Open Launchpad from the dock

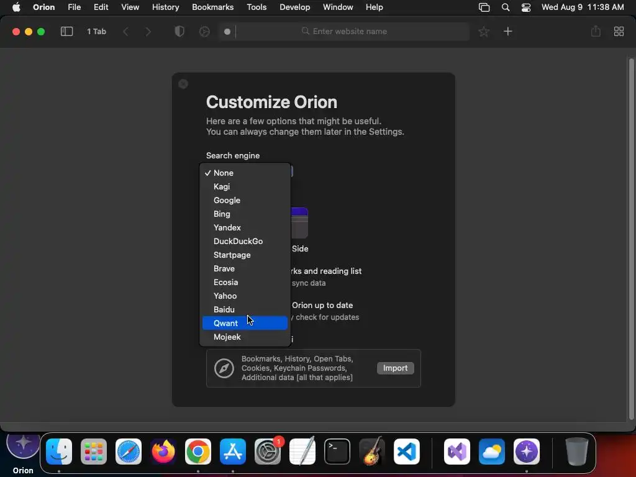(94, 452)
